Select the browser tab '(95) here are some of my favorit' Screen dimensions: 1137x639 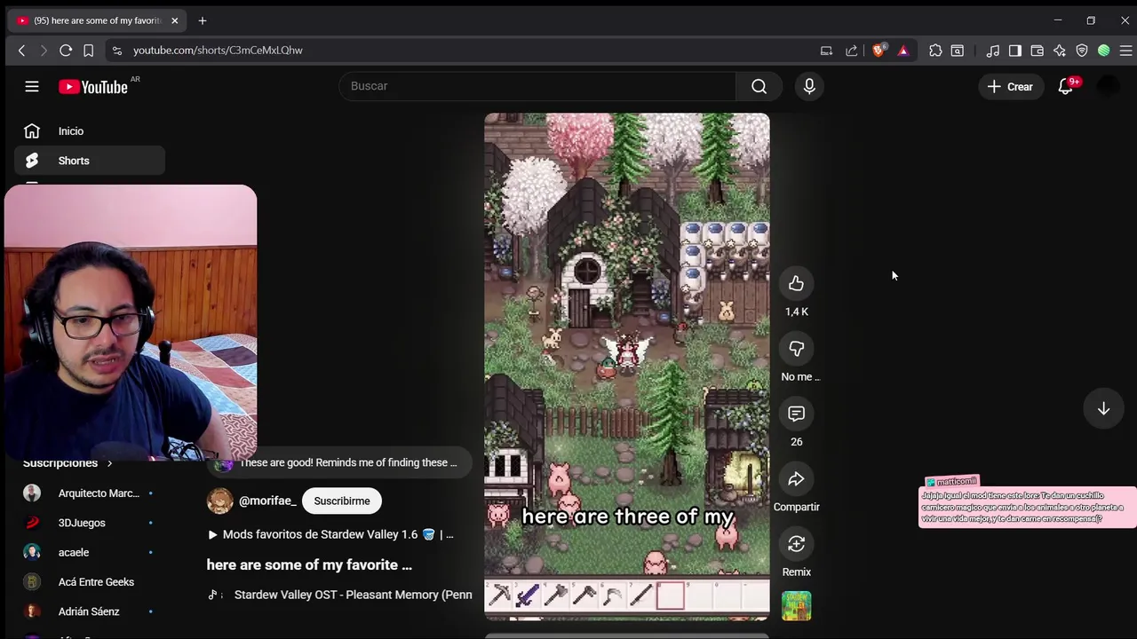coord(98,20)
